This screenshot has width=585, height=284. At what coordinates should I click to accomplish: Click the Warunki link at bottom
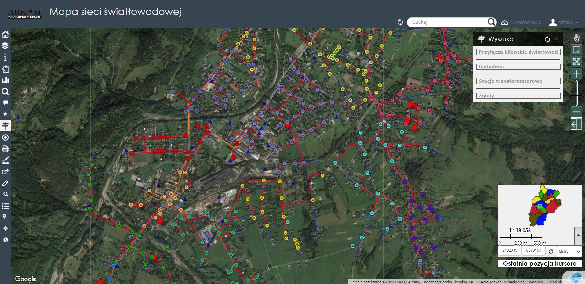pyautogui.click(x=536, y=282)
